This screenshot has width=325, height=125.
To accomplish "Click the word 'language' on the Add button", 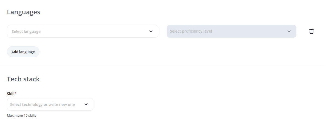I will click(x=27, y=52).
